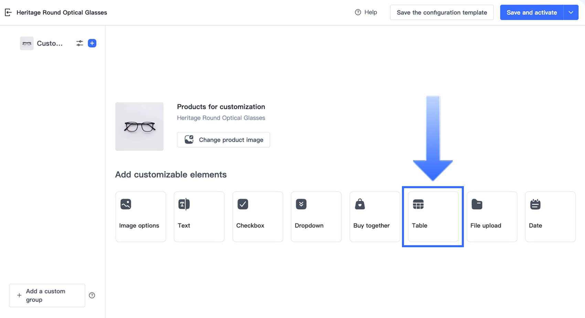Click Add a custom group button
The width and height of the screenshot is (585, 318).
pos(47,295)
